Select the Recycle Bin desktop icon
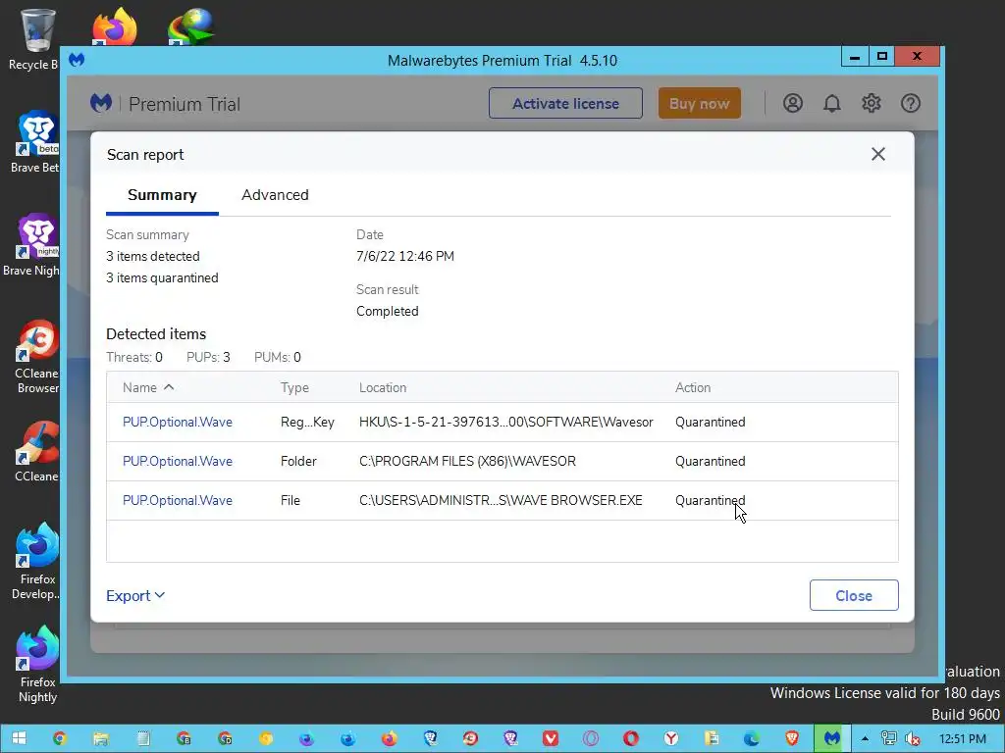 36,38
